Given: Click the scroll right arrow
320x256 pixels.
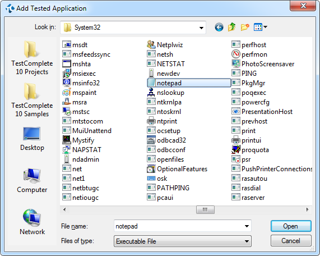Looking at the screenshot, I should 307,209.
